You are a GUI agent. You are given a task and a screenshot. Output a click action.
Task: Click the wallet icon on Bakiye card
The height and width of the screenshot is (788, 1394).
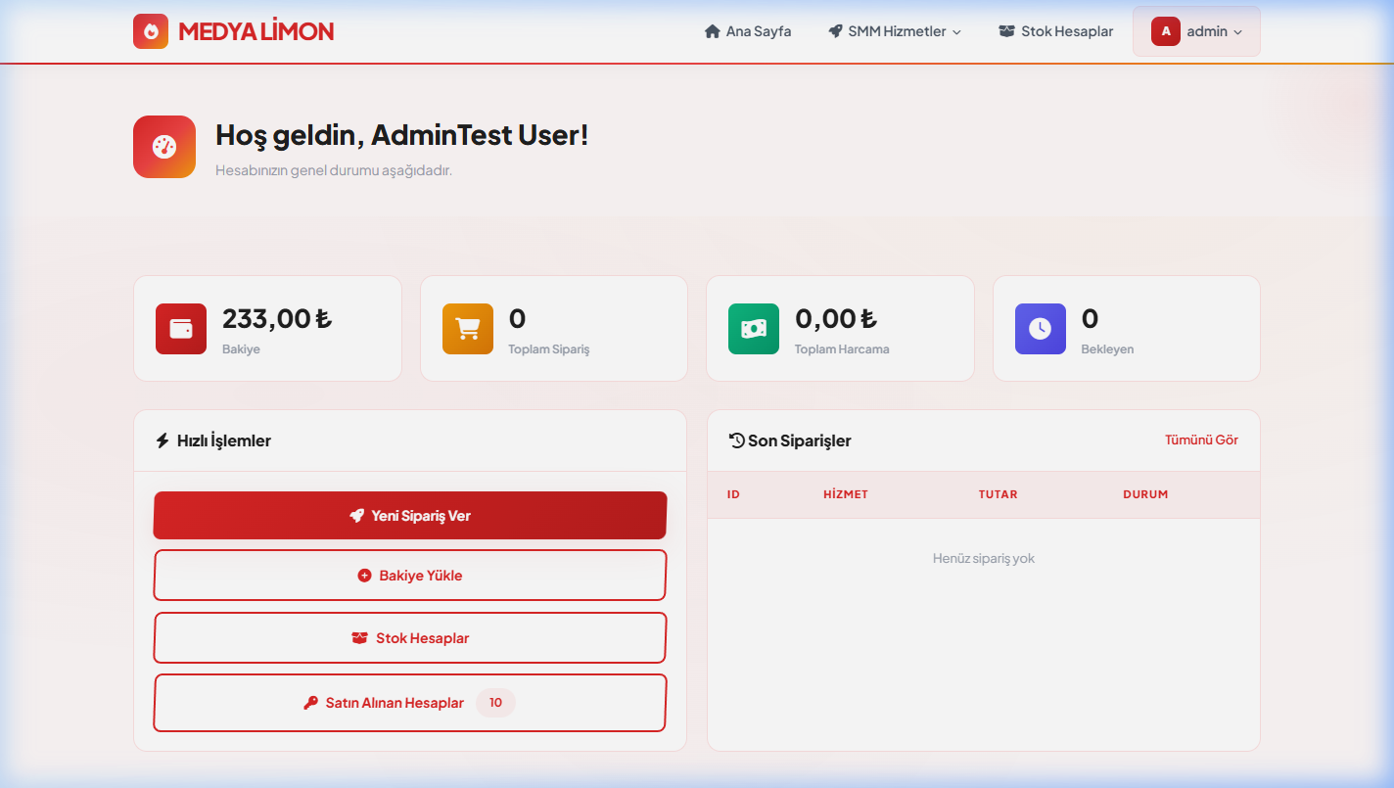tap(180, 328)
